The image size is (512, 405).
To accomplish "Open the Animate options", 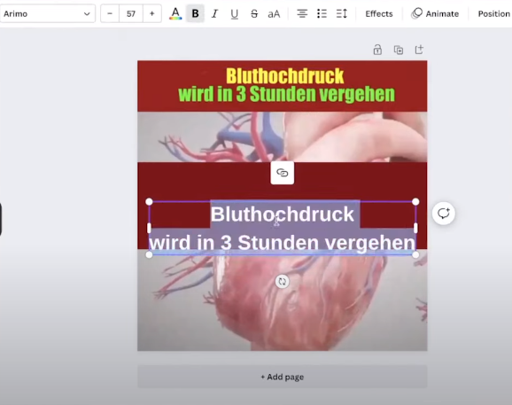I will [x=435, y=13].
